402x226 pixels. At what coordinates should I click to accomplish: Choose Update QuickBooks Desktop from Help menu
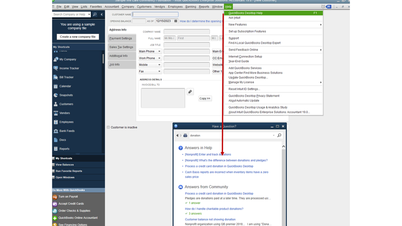[x=248, y=77]
